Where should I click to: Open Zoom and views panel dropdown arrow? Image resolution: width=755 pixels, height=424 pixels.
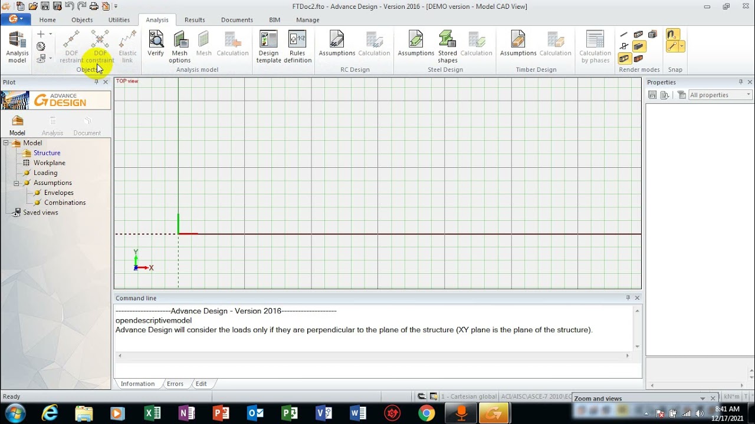point(703,399)
